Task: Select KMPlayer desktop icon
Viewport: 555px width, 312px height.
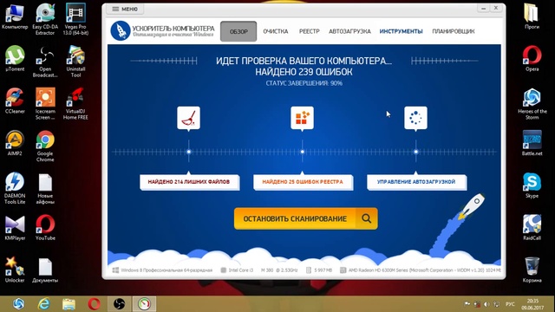Action: 15,228
